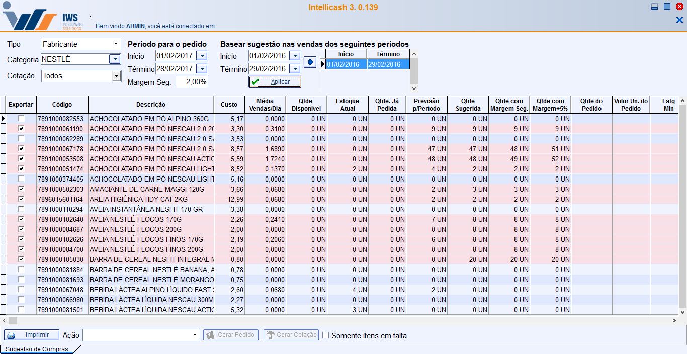Viewport: 687px width, 354px height.
Task: Toggle Exportar checkbox for BARRA DE CEREAL NESFIT INTEGRAL
Action: click(21, 259)
